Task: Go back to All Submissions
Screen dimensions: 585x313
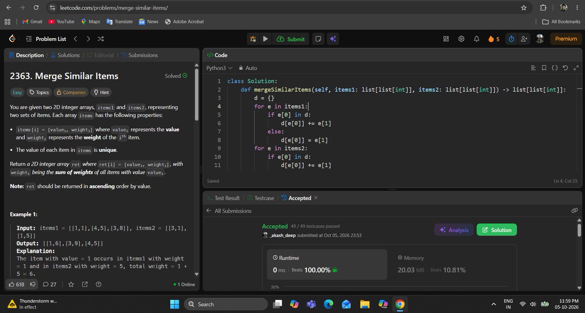Action: (229, 211)
